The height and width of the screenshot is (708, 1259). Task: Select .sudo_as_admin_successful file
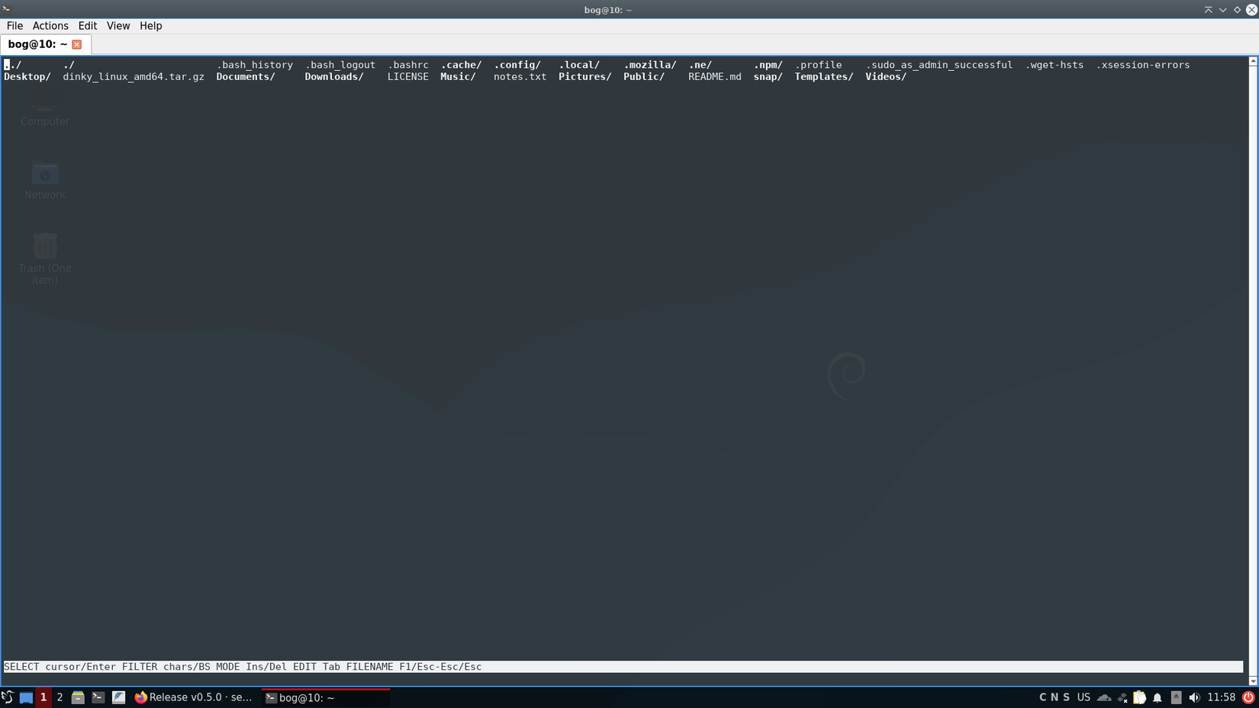939,65
